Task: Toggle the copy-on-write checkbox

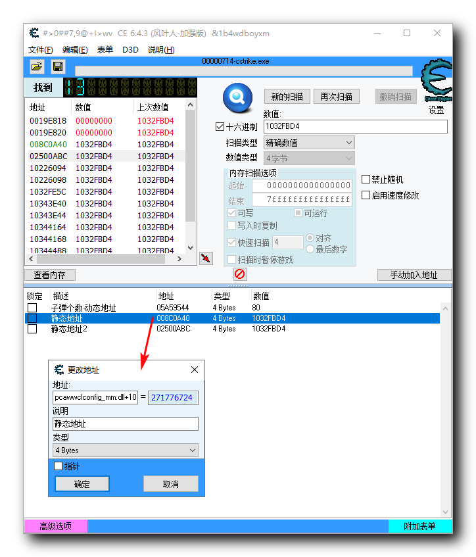Action: (231, 225)
